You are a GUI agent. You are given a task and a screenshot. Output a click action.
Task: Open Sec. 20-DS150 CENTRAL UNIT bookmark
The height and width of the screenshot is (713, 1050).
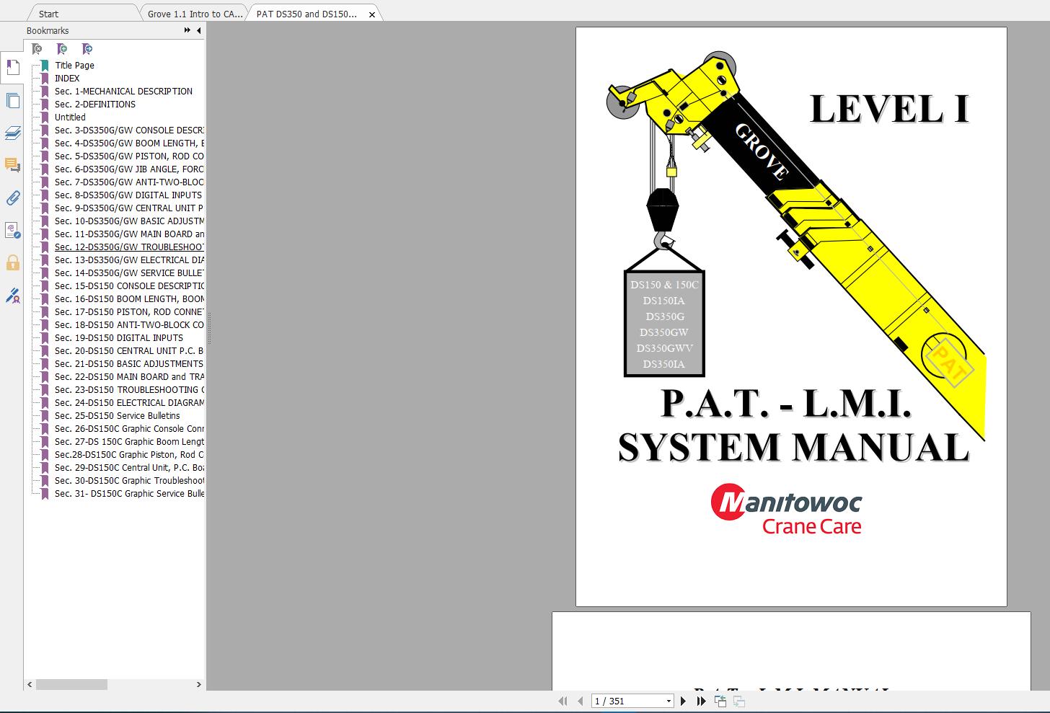coord(129,350)
